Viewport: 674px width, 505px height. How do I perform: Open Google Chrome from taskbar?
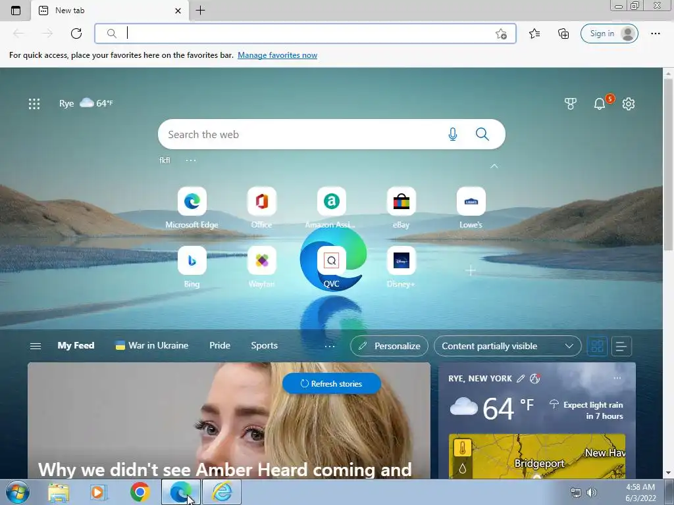pyautogui.click(x=140, y=492)
